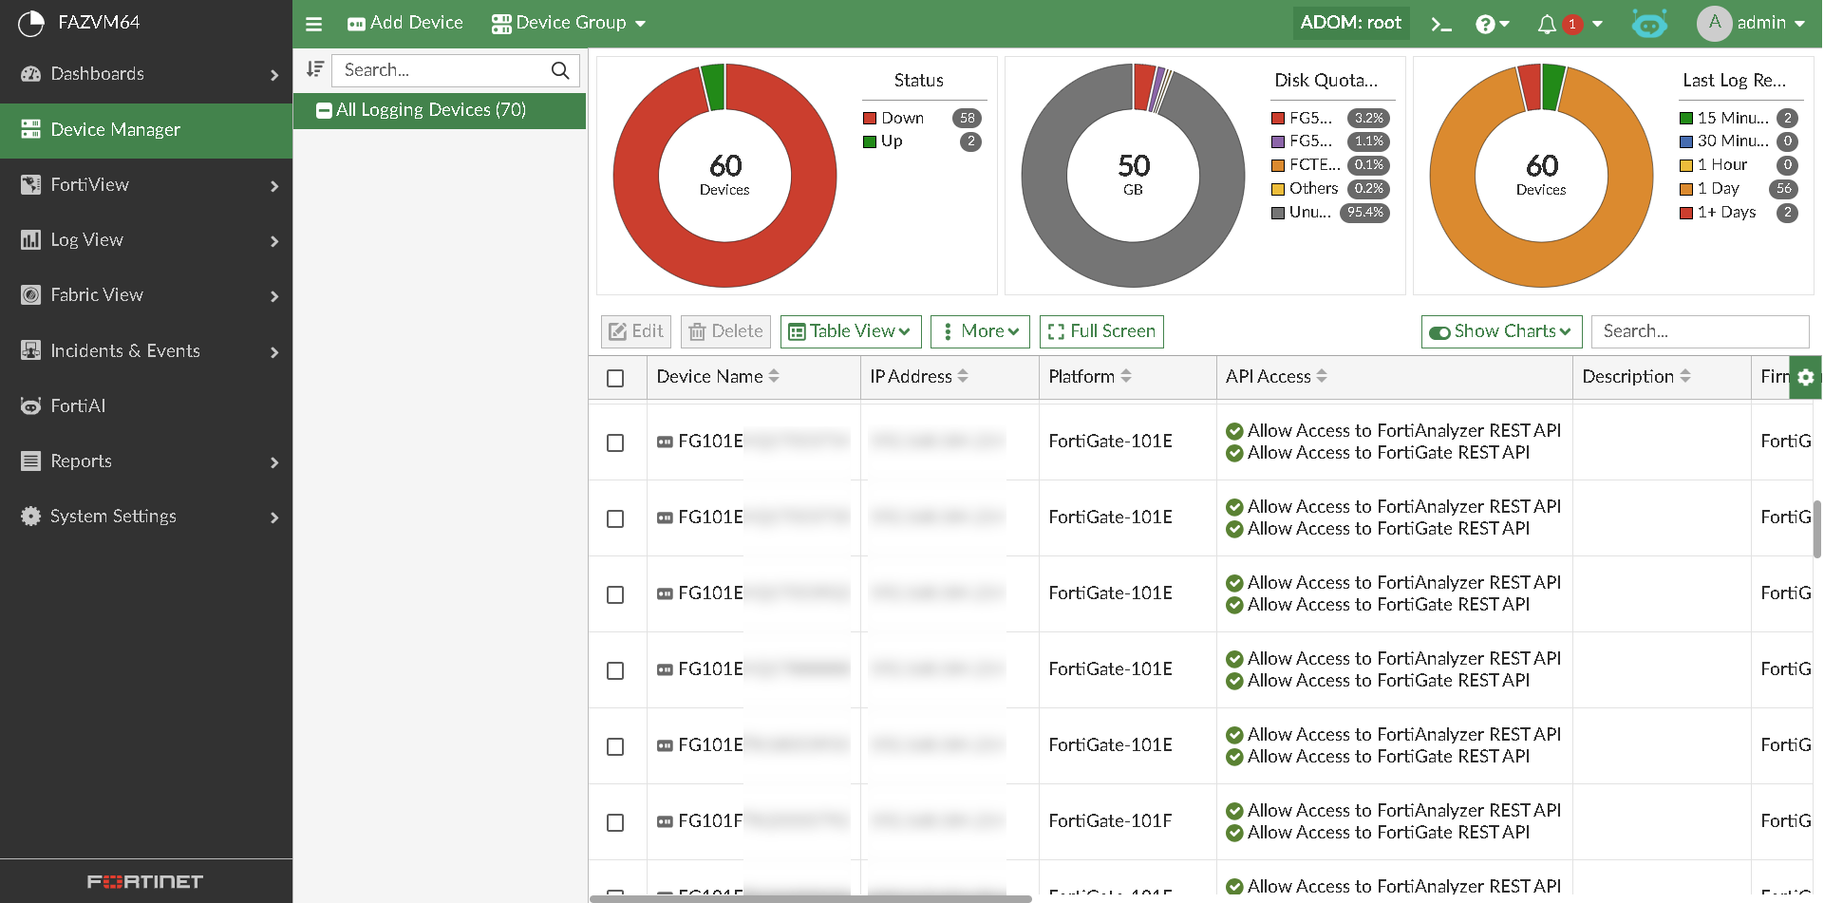Tick the select-all header checkbox
Screen dimensions: 1824x903
[615, 378]
